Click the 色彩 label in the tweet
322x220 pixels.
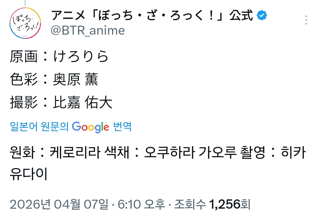click(24, 80)
